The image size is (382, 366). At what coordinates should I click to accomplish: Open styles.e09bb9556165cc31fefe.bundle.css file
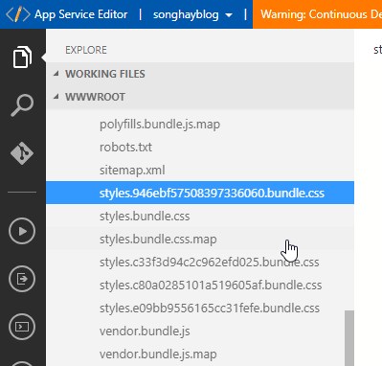pos(200,309)
